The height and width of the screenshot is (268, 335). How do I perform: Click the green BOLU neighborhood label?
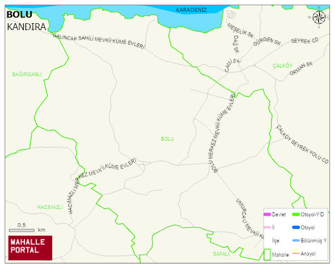click(x=167, y=139)
